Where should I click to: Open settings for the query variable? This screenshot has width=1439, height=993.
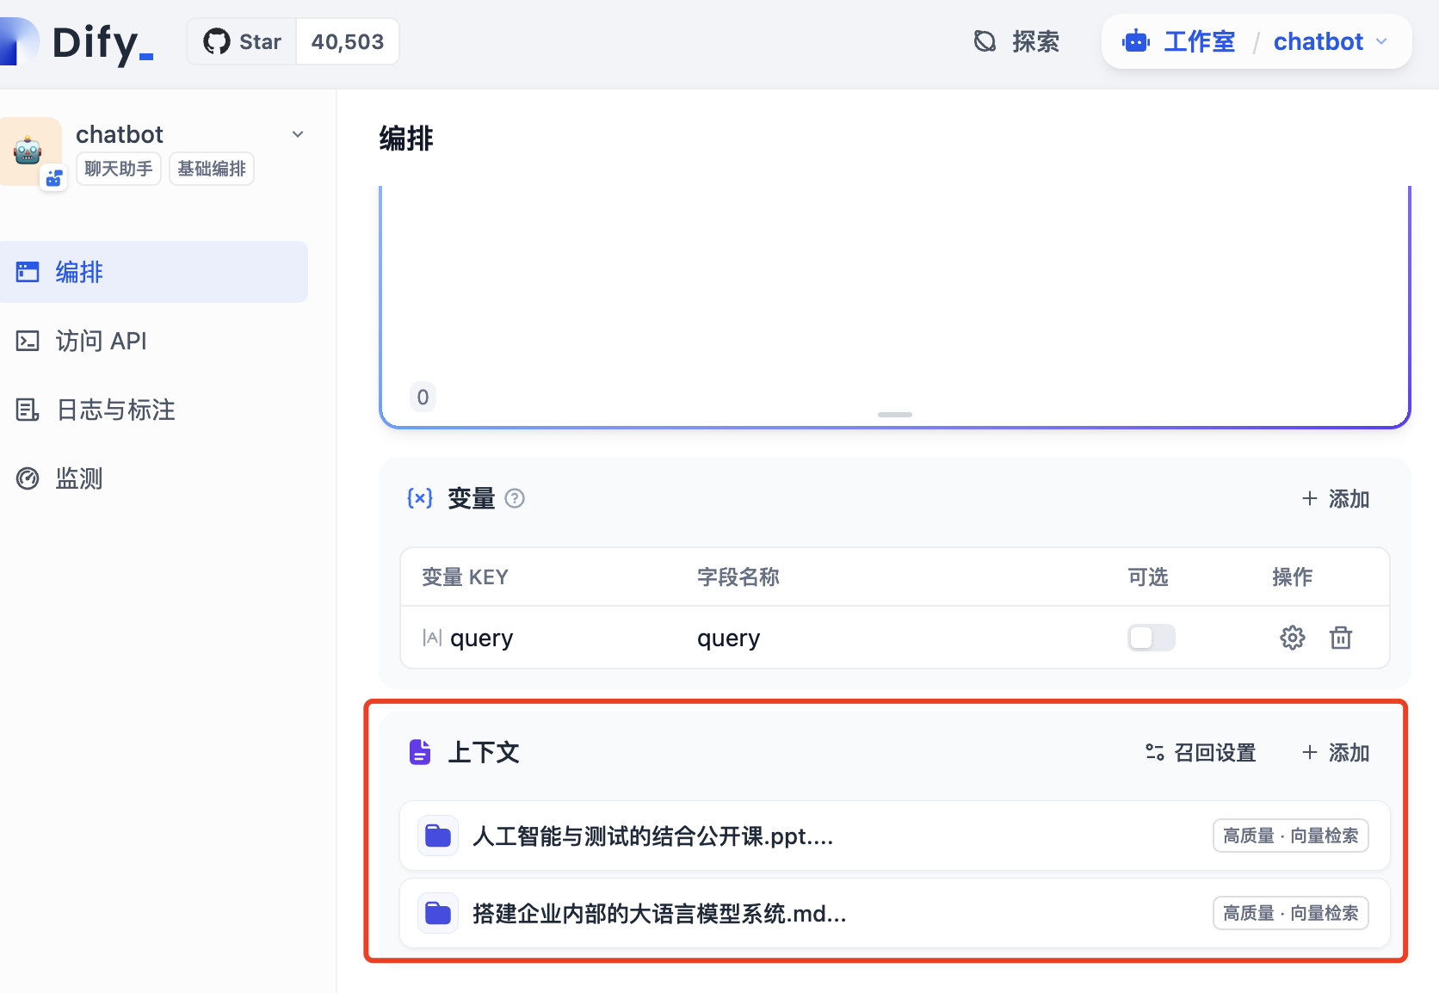point(1293,638)
